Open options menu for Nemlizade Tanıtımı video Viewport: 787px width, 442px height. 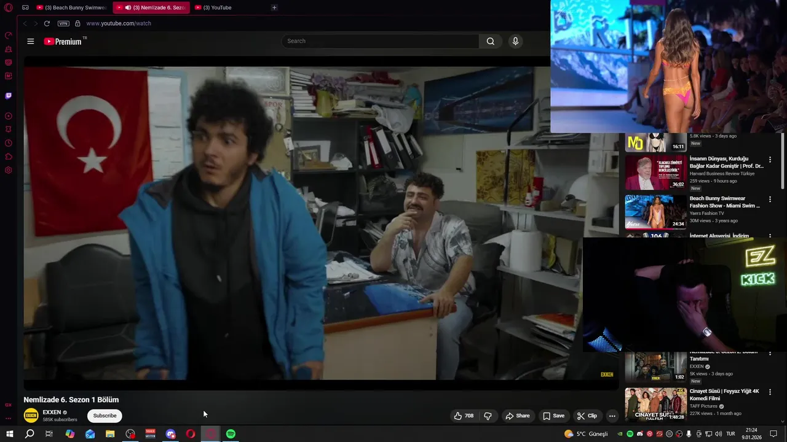770,353
